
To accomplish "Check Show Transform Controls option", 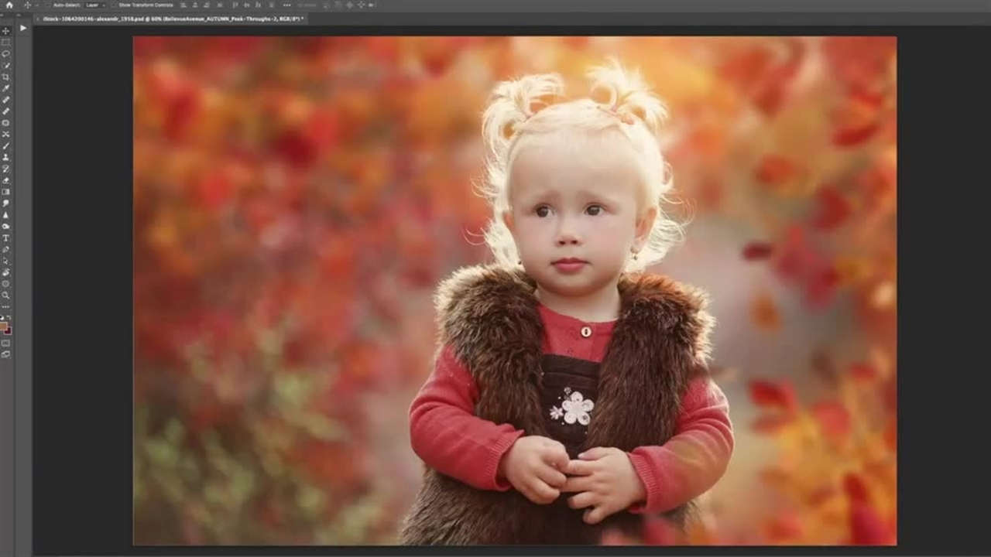I will (114, 5).
